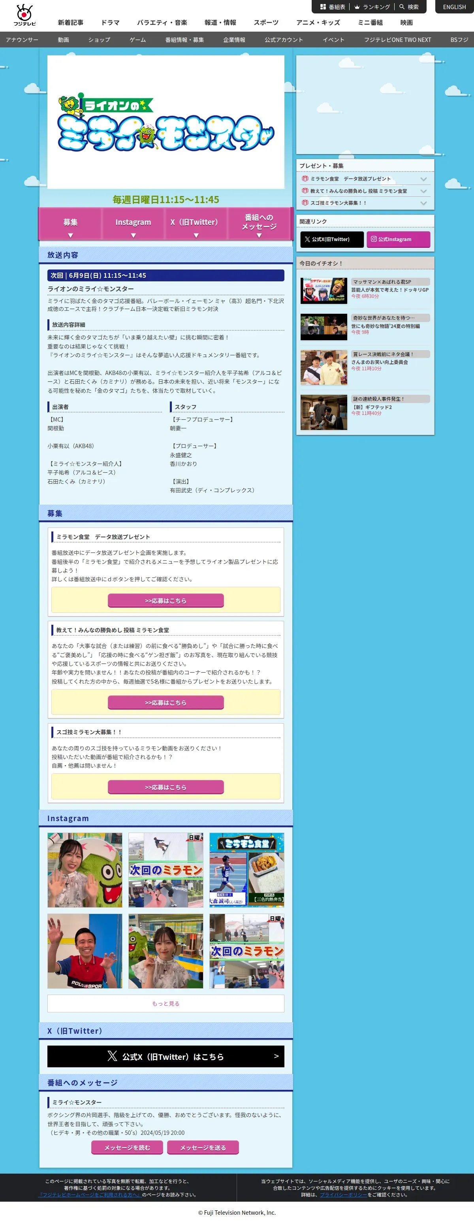This screenshot has height=1223, width=474.
Task: Jump to X（旧Twitter）section tab
Action: (196, 224)
